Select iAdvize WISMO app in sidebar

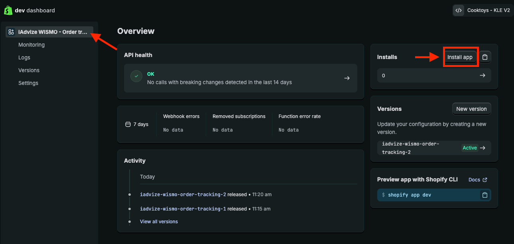52,32
